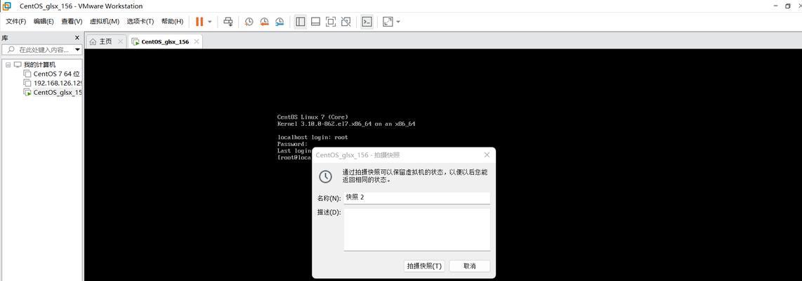Open the stretch display dropdown arrow
Image resolution: width=802 pixels, height=281 pixels.
[398, 22]
